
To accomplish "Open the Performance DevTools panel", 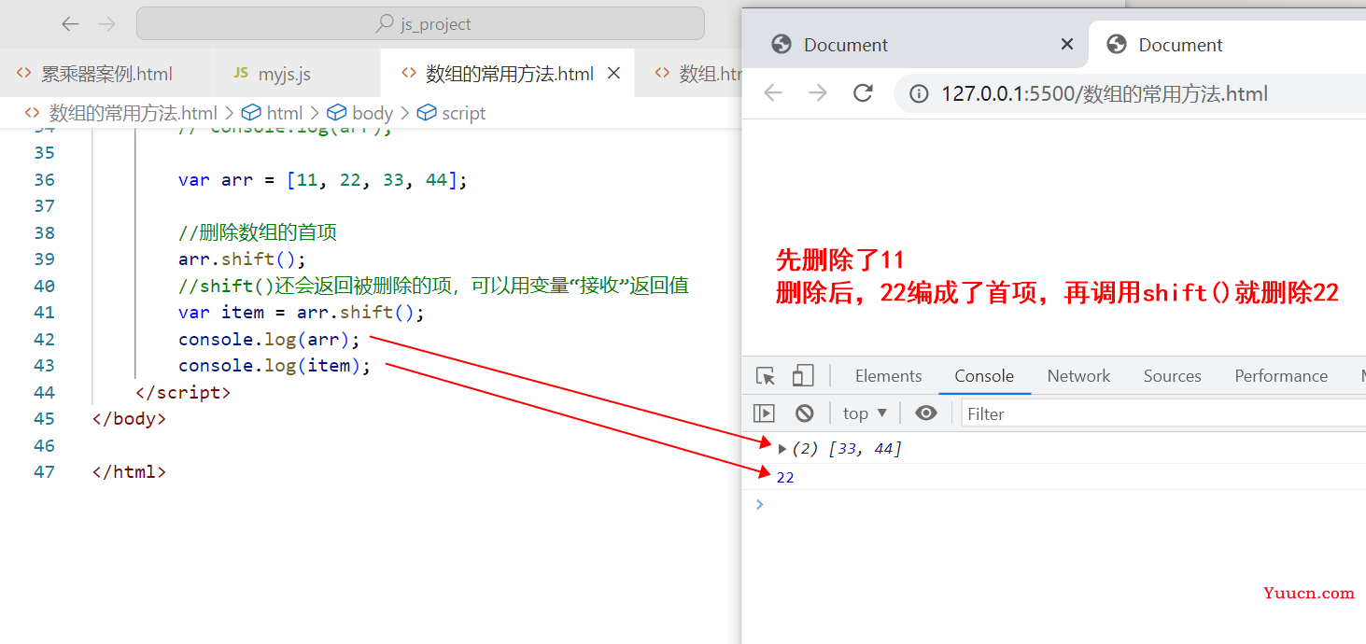I will click(1281, 376).
